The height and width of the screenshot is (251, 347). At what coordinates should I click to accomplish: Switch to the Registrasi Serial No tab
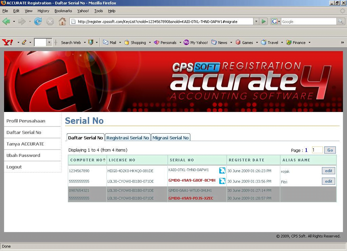tap(128, 138)
